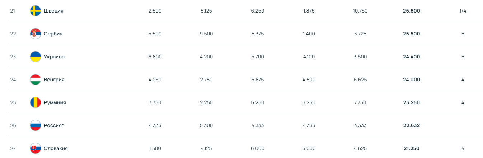The width and height of the screenshot is (483, 158).
Task: Select Slovakia's total 21.250
Action: [411, 148]
